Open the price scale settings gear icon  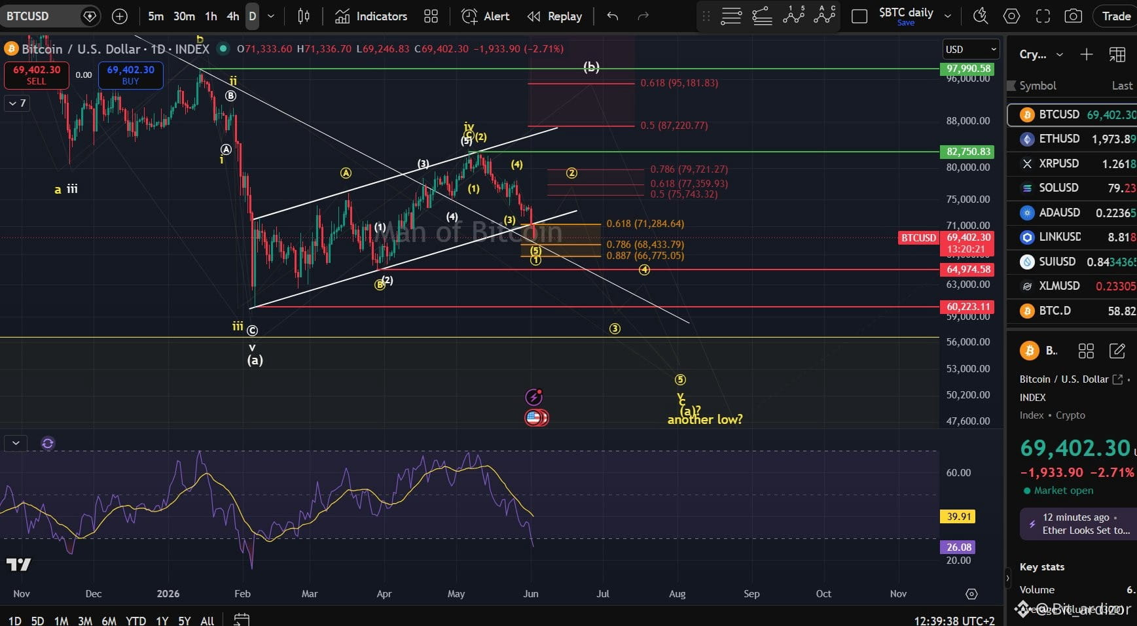pyautogui.click(x=971, y=594)
